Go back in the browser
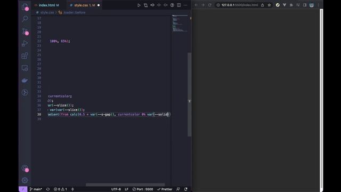Viewport: 341px width, 192px height. coord(196,5)
